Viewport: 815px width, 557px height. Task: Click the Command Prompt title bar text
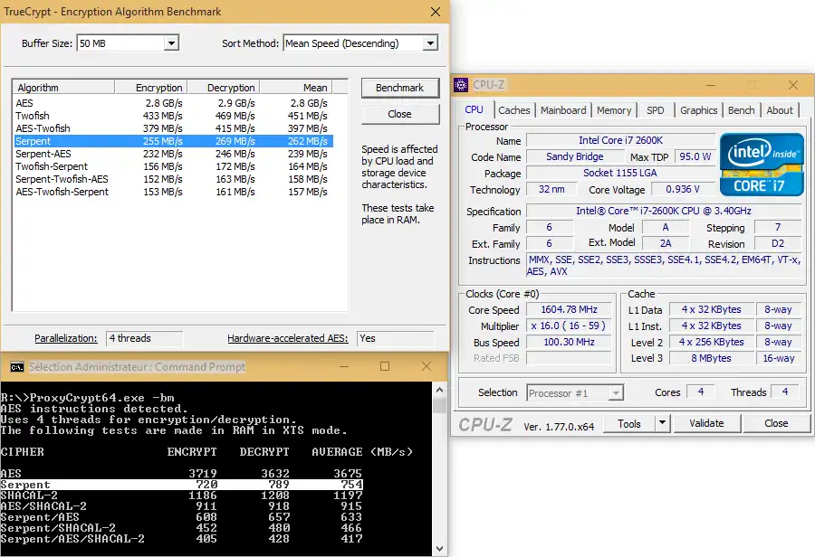[138, 367]
